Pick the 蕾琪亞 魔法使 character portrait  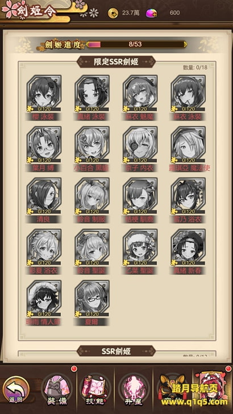coord(188,145)
